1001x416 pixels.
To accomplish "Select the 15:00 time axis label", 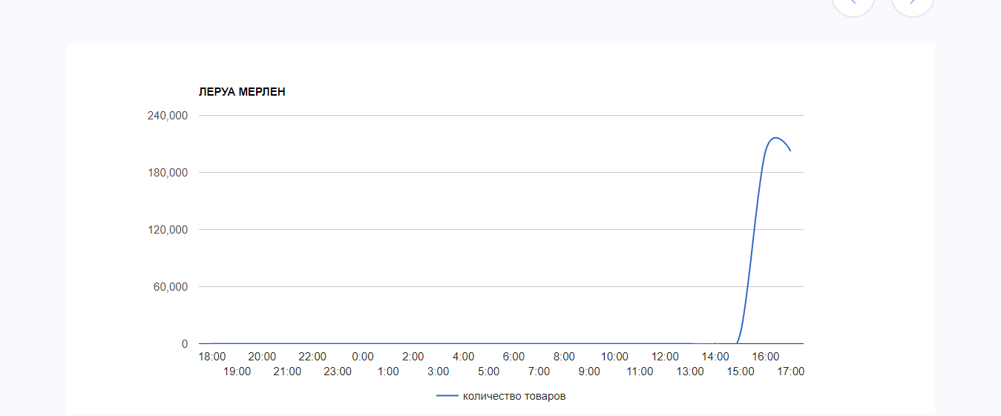I will point(741,372).
